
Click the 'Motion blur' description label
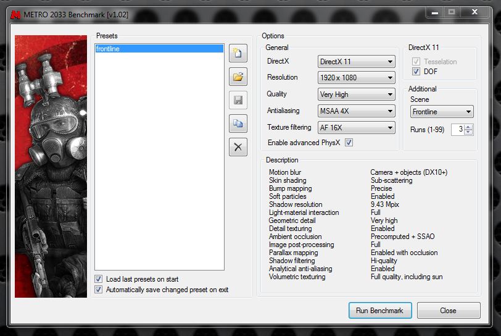[285, 172]
